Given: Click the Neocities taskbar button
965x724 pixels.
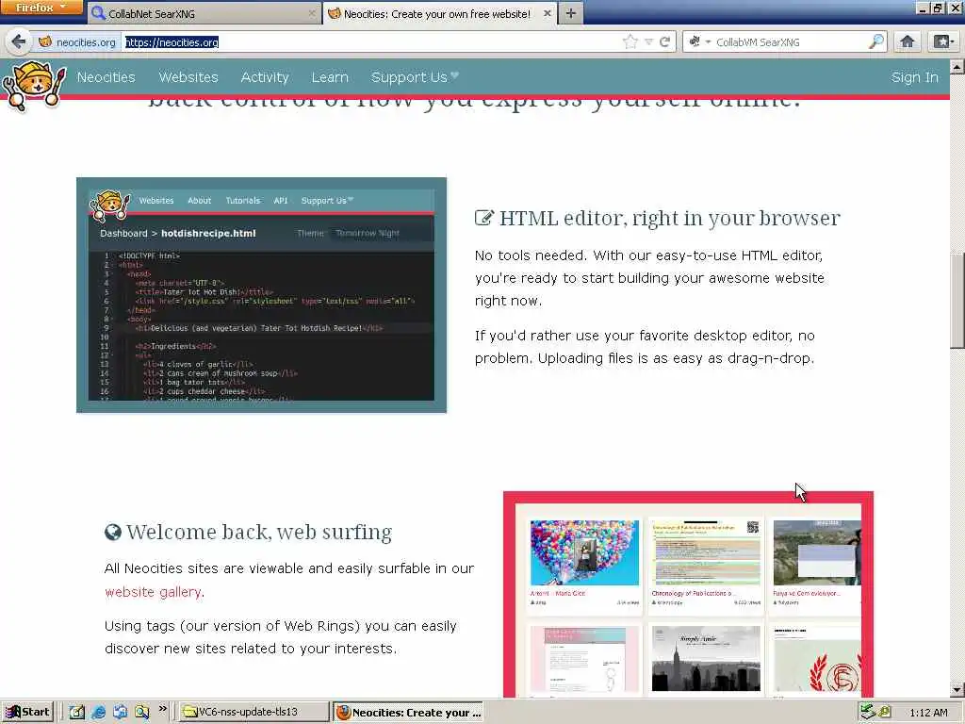Looking at the screenshot, I should pyautogui.click(x=408, y=713).
